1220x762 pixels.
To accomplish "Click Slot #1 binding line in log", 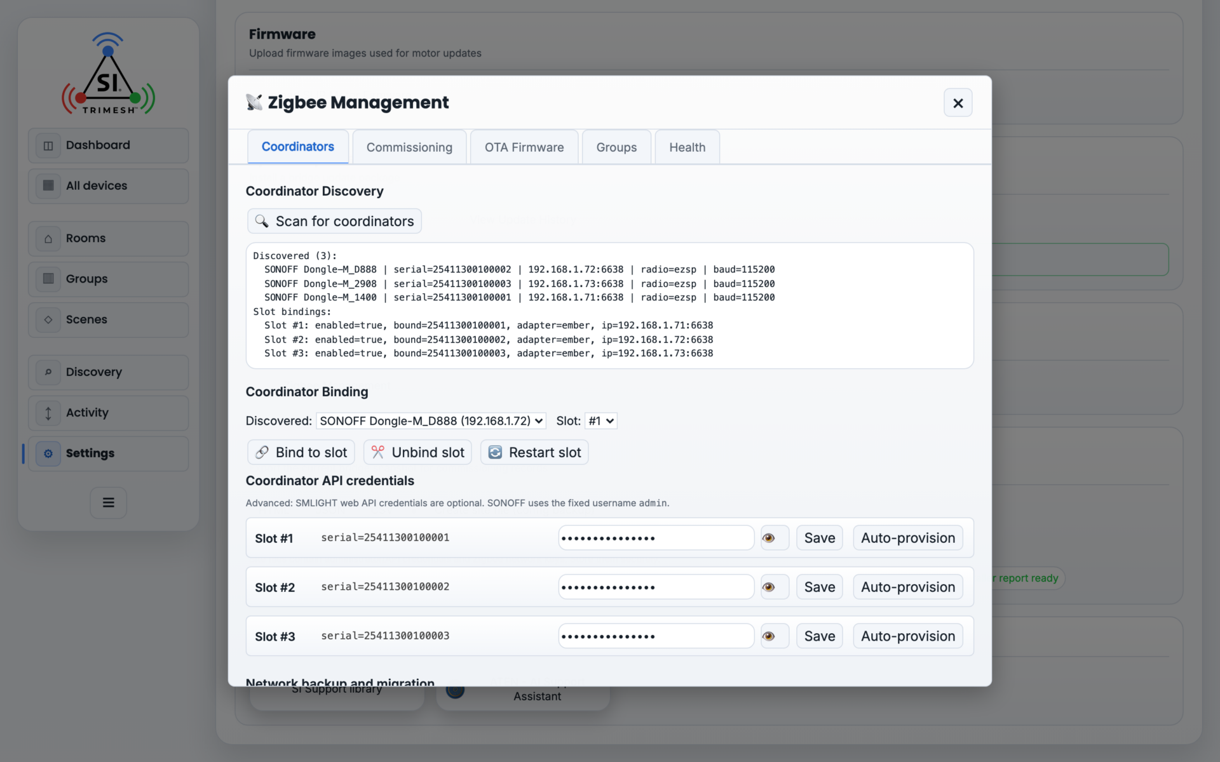I will (489, 325).
